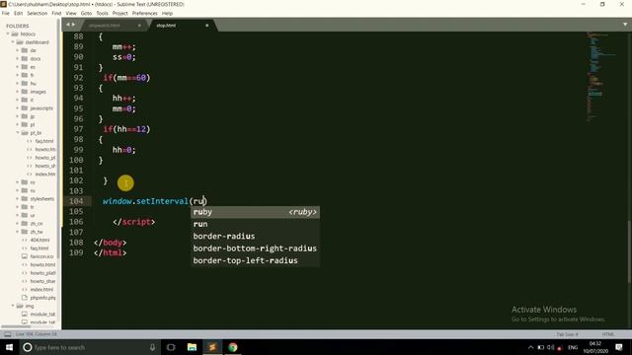The width and height of the screenshot is (632, 355).
Task: Open File Explorer from the taskbar
Action: click(x=192, y=347)
